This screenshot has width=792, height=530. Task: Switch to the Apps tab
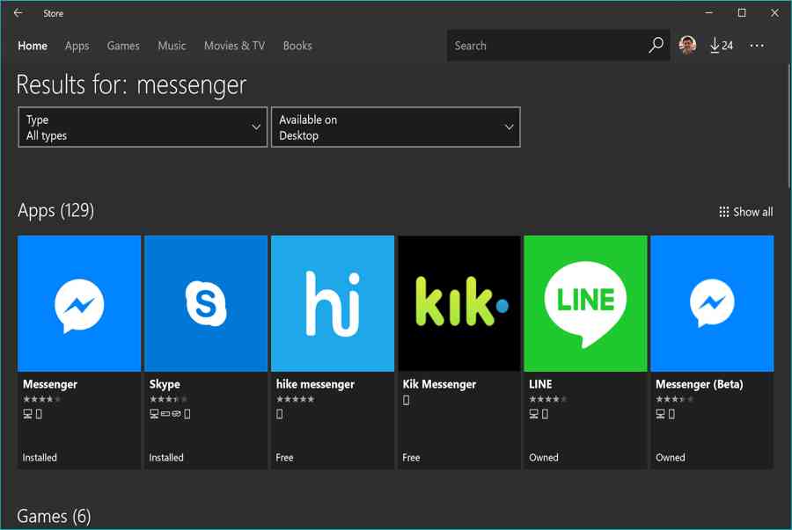(x=77, y=46)
